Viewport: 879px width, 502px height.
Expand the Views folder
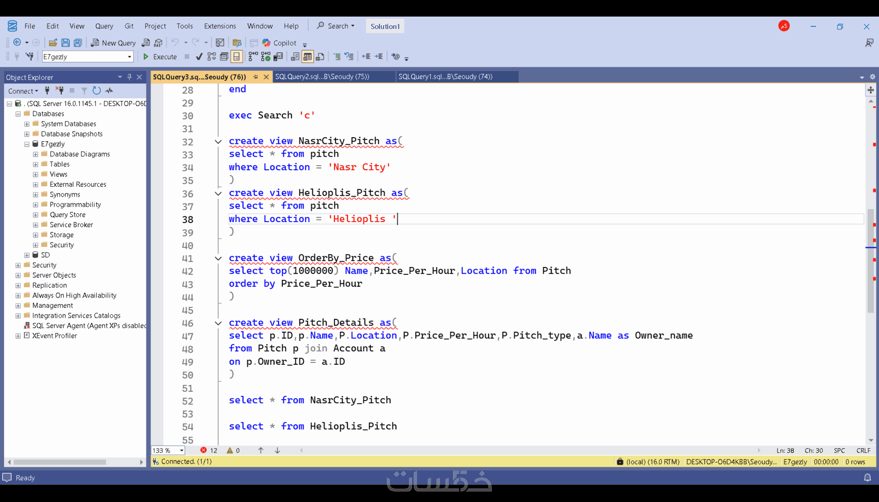pos(36,174)
